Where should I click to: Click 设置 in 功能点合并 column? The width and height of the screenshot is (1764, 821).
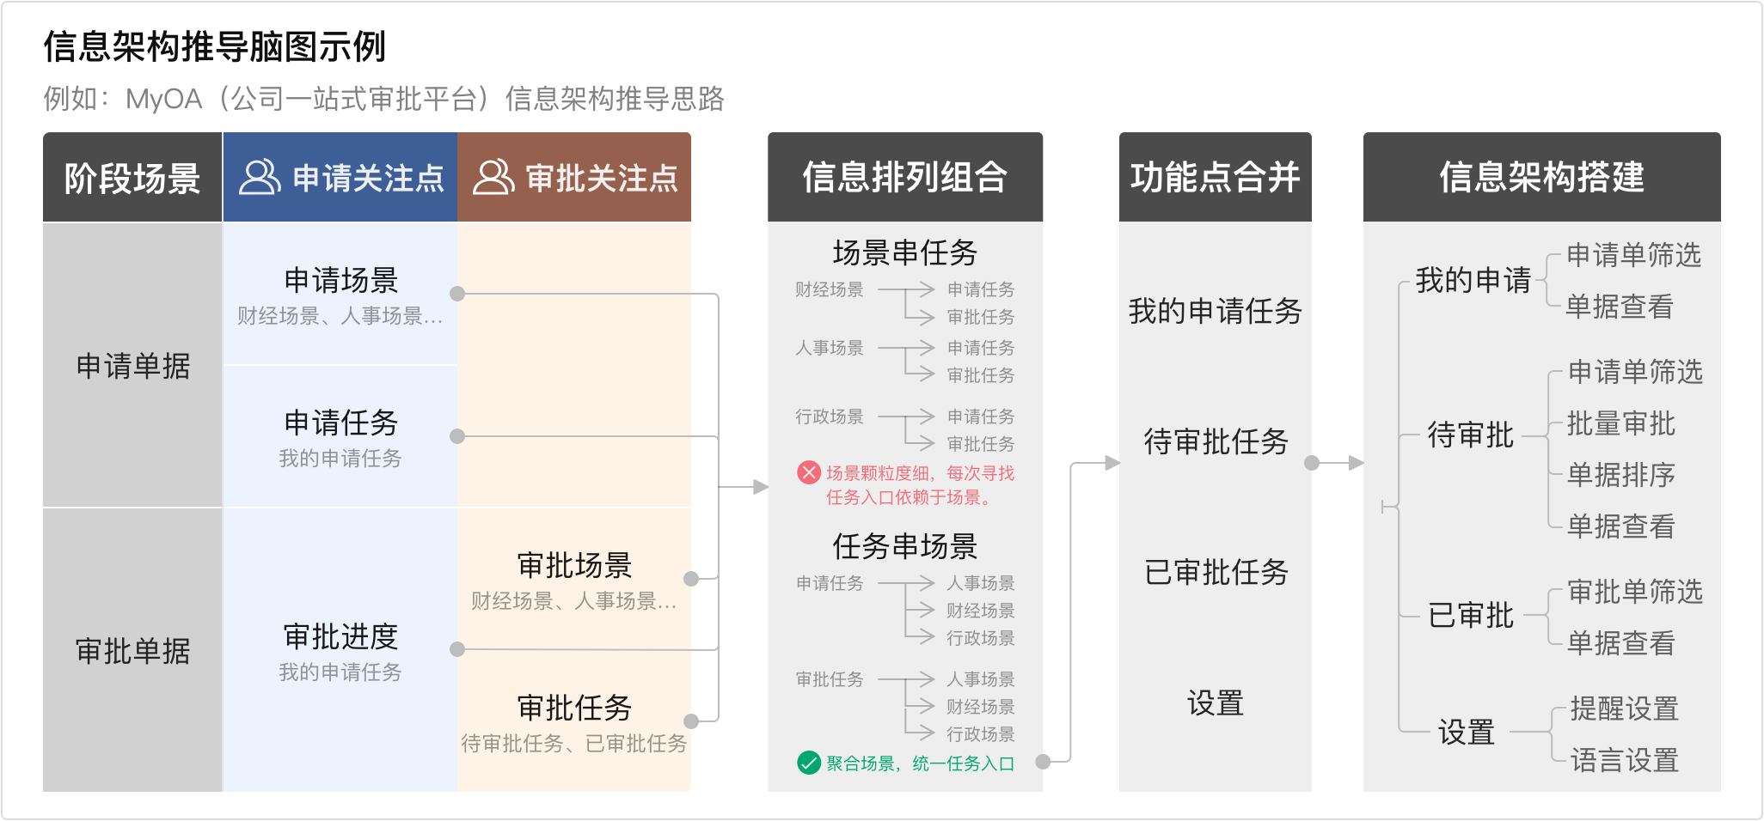[x=1216, y=703]
